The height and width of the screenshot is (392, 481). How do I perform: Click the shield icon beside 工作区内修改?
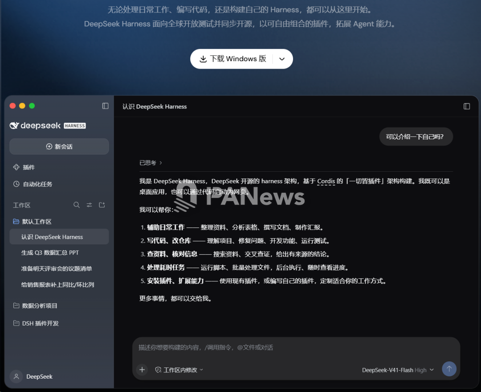pyautogui.click(x=158, y=370)
